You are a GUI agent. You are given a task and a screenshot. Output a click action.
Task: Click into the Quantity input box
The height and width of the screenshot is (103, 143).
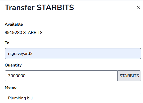pyautogui.click(x=61, y=76)
